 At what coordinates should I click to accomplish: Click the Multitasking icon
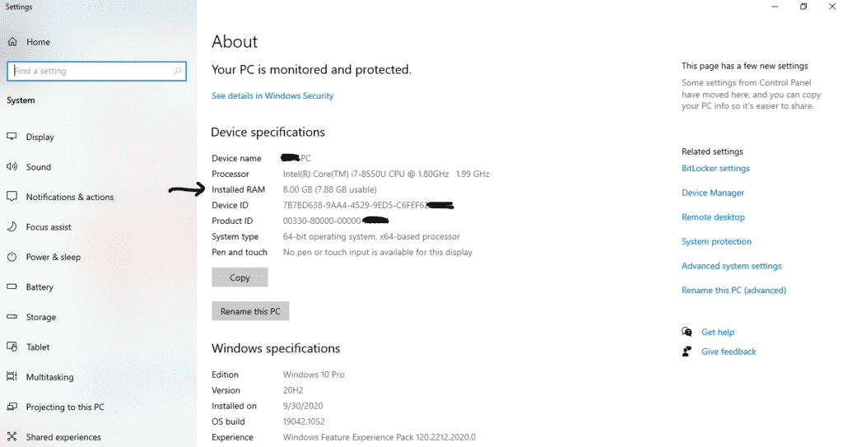click(12, 376)
